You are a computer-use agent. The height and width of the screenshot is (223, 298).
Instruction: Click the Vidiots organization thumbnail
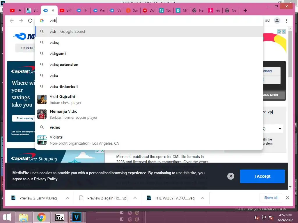[x=42, y=140]
